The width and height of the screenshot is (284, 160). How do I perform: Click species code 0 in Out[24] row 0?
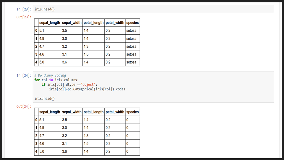(x=127, y=120)
